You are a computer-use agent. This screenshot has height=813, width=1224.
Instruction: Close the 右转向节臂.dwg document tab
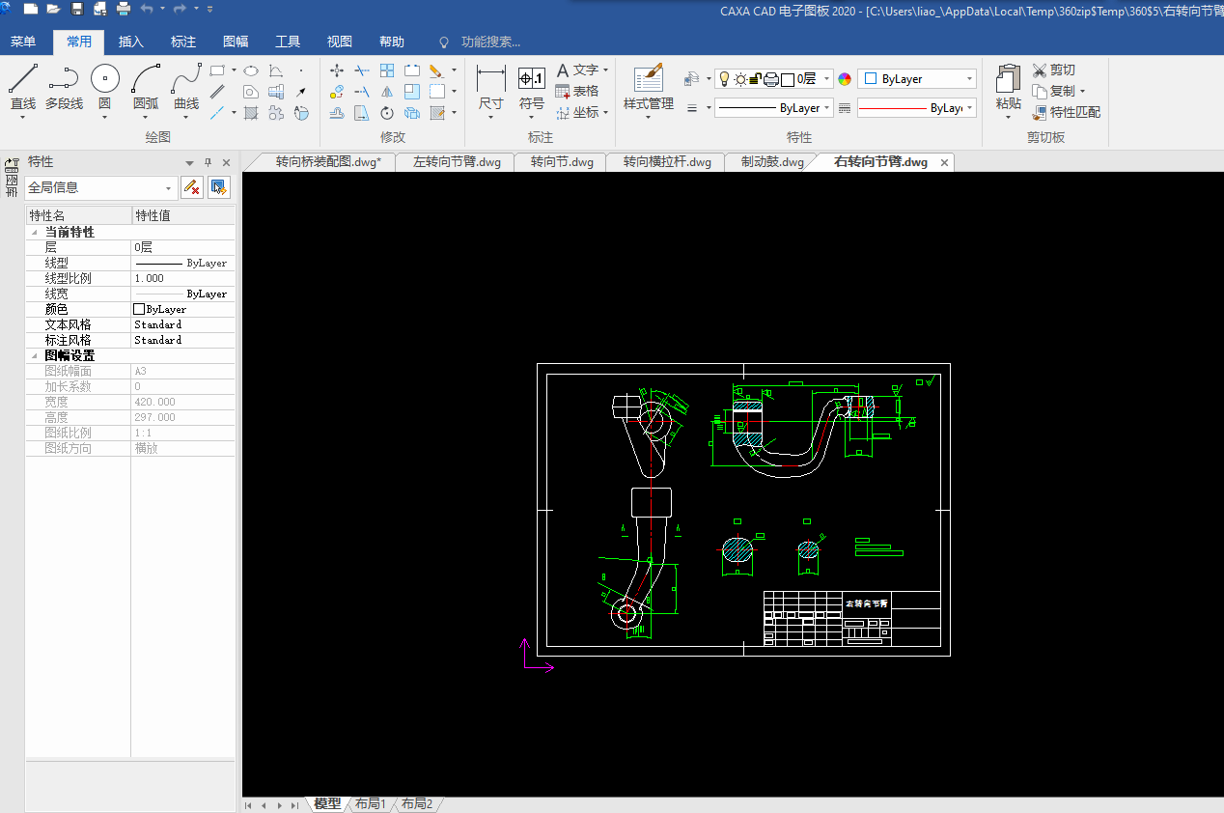pyautogui.click(x=944, y=162)
